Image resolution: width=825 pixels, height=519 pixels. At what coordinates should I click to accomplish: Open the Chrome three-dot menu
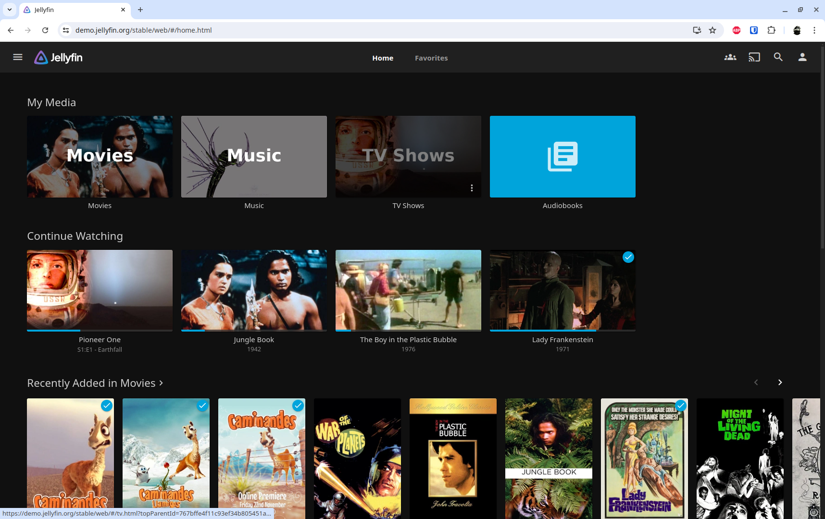click(x=814, y=30)
